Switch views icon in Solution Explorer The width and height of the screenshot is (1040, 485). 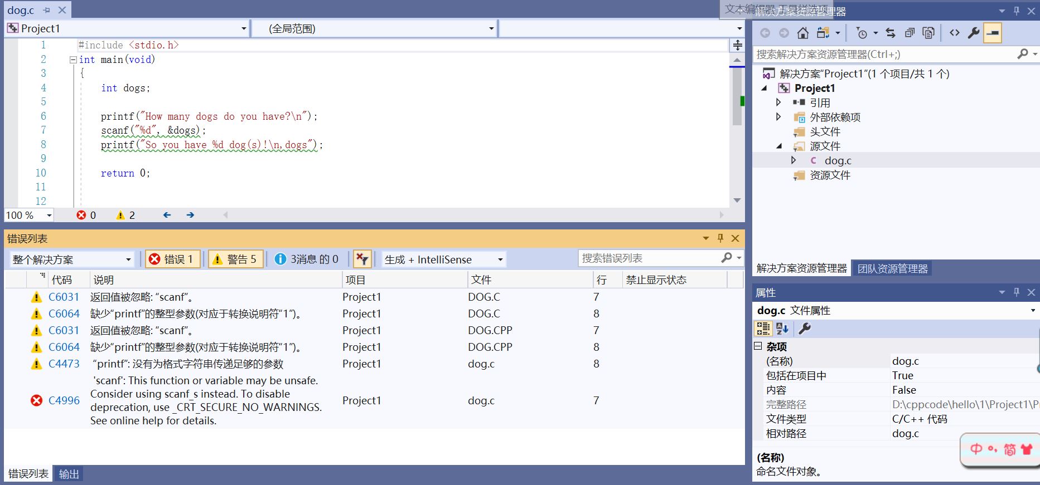tap(823, 33)
